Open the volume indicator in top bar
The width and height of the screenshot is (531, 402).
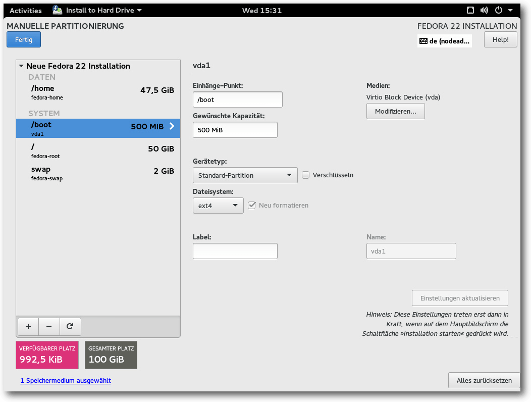click(x=484, y=10)
